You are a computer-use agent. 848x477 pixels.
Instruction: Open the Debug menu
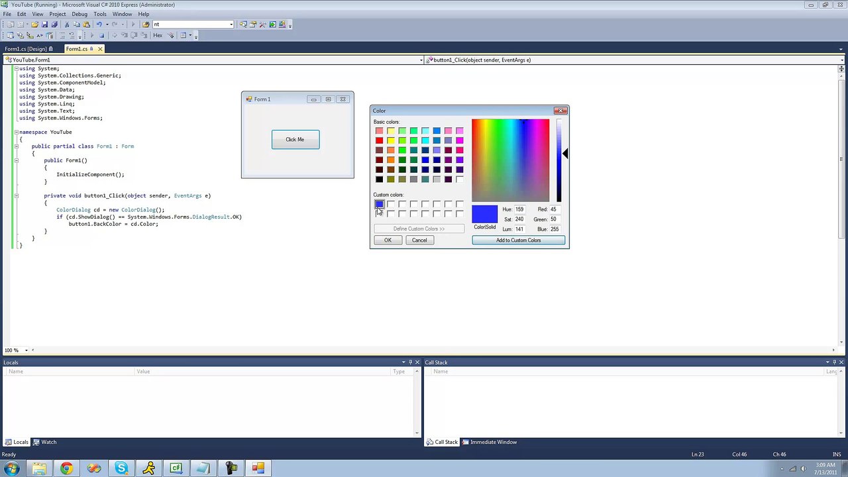click(x=79, y=14)
